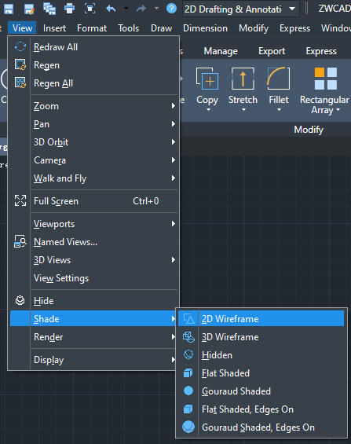The width and height of the screenshot is (351, 444).
Task: Switch to the Export ribbon tab
Action: point(272,51)
